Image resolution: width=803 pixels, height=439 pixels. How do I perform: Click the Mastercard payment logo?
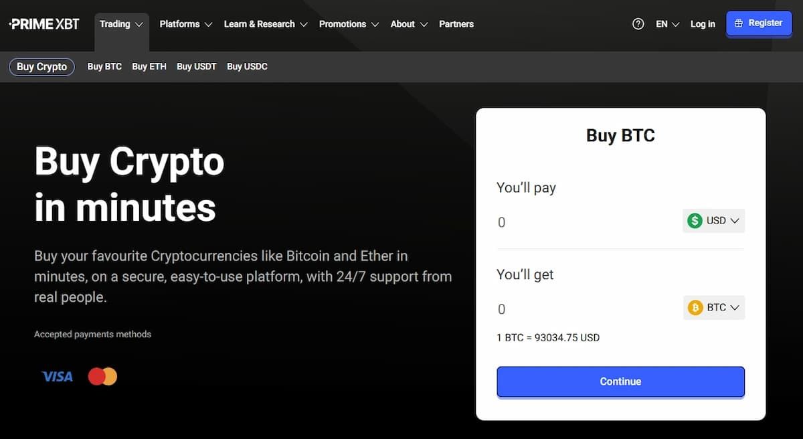(102, 377)
